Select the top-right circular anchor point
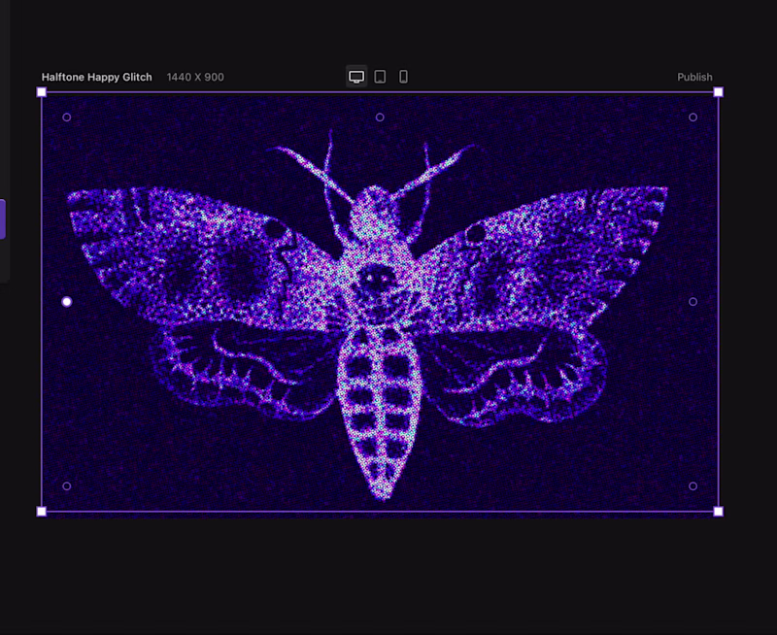 click(693, 117)
